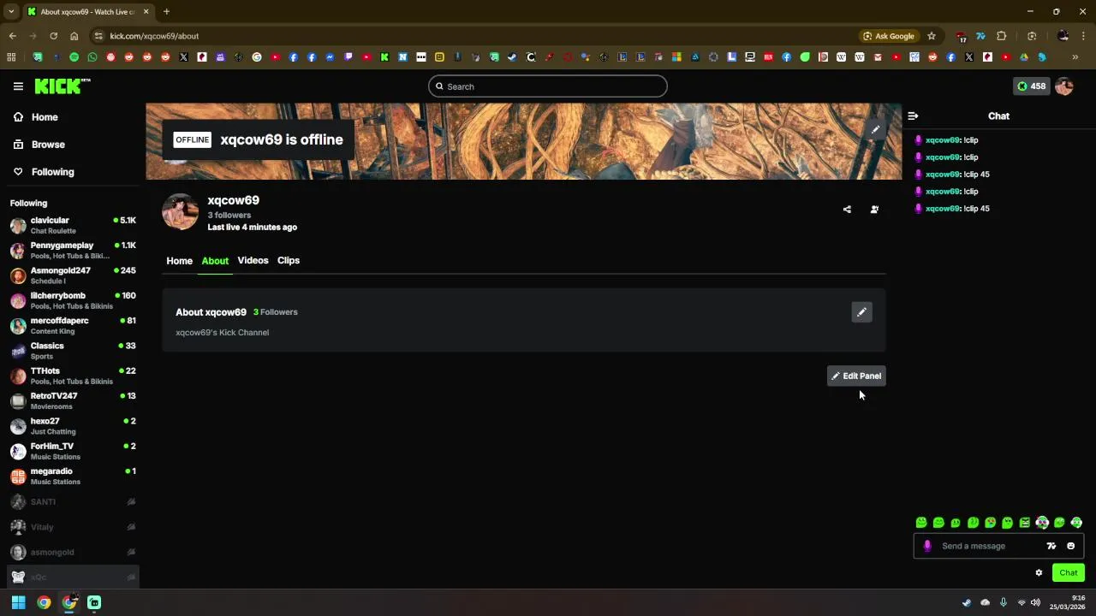Click the browser home icon

[74, 36]
